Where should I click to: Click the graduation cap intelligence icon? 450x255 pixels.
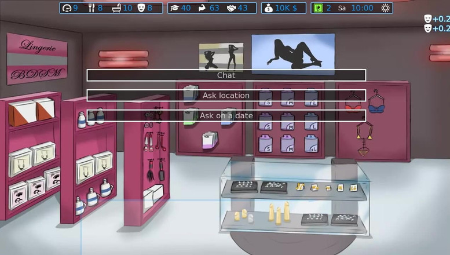point(174,8)
